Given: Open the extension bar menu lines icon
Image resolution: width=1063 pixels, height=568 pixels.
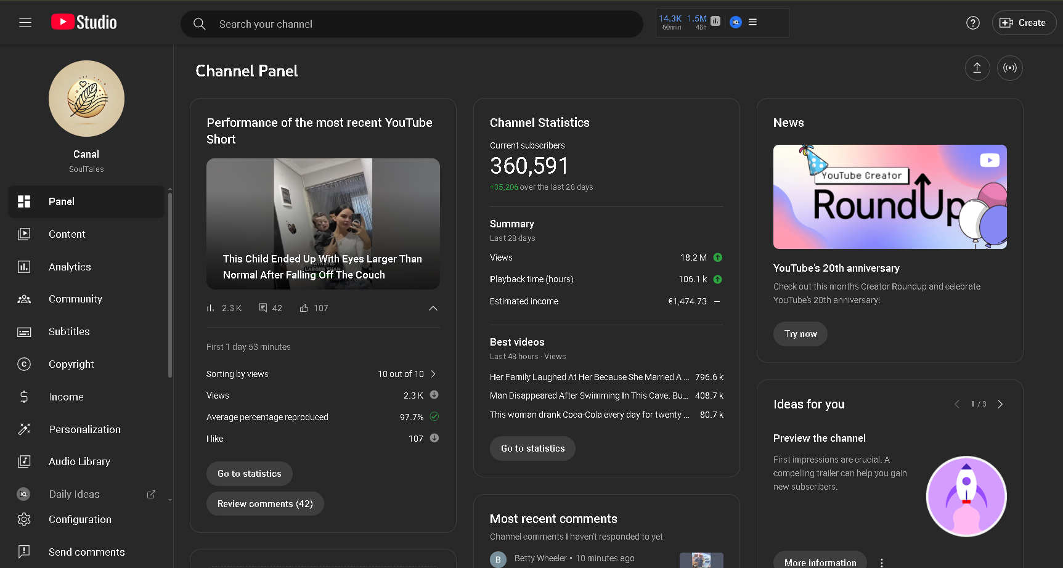Looking at the screenshot, I should pyautogui.click(x=752, y=22).
